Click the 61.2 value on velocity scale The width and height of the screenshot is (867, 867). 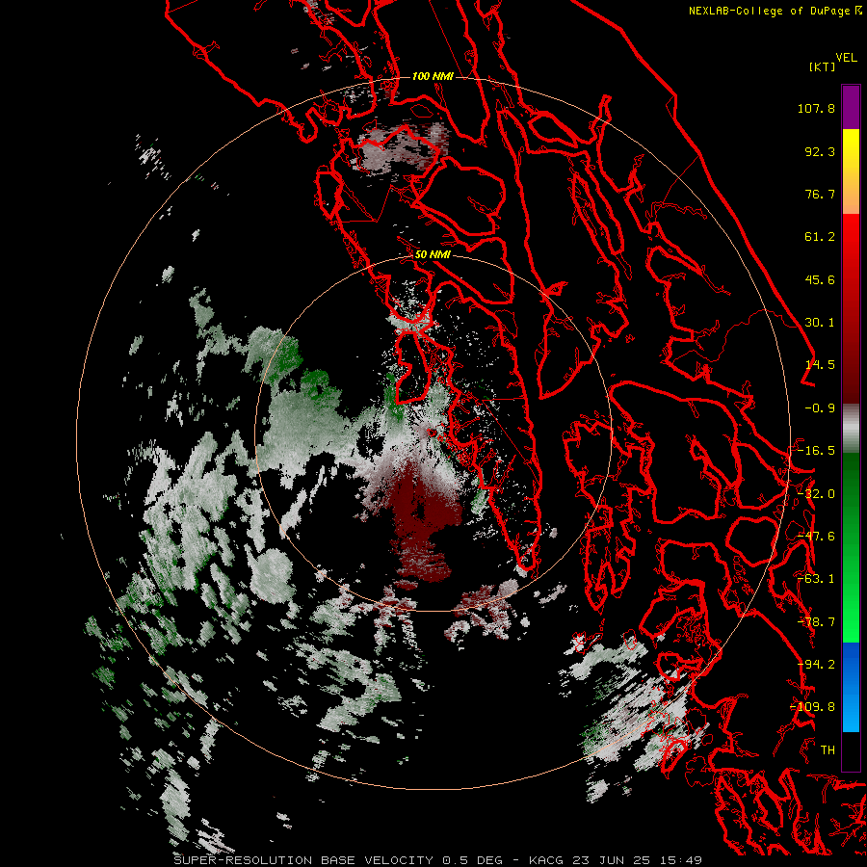coord(820,237)
